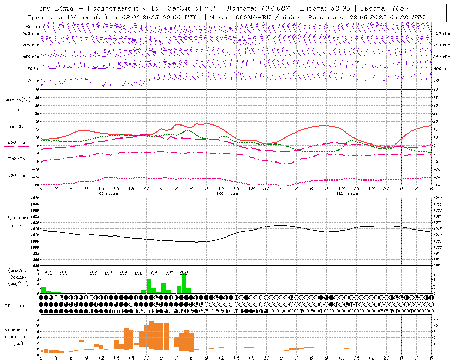Click the 3-hour precipitation value '4.1'
The image size is (452, 361).
click(154, 273)
